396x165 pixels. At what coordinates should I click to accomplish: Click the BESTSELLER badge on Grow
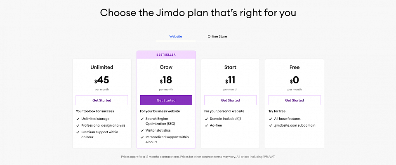click(166, 54)
